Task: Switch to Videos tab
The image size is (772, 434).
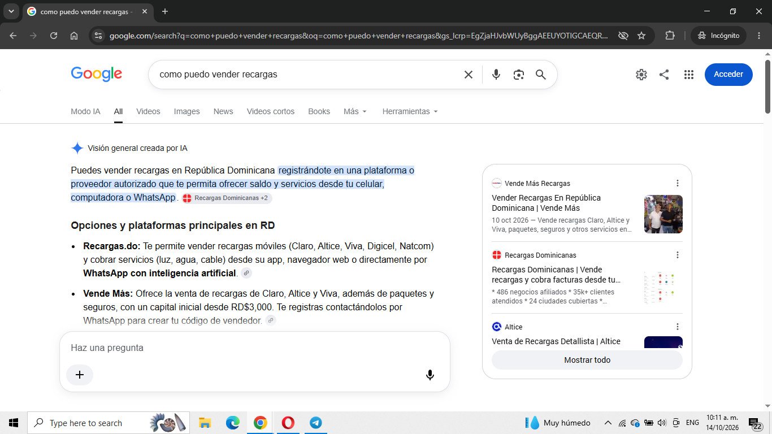Action: [x=148, y=111]
